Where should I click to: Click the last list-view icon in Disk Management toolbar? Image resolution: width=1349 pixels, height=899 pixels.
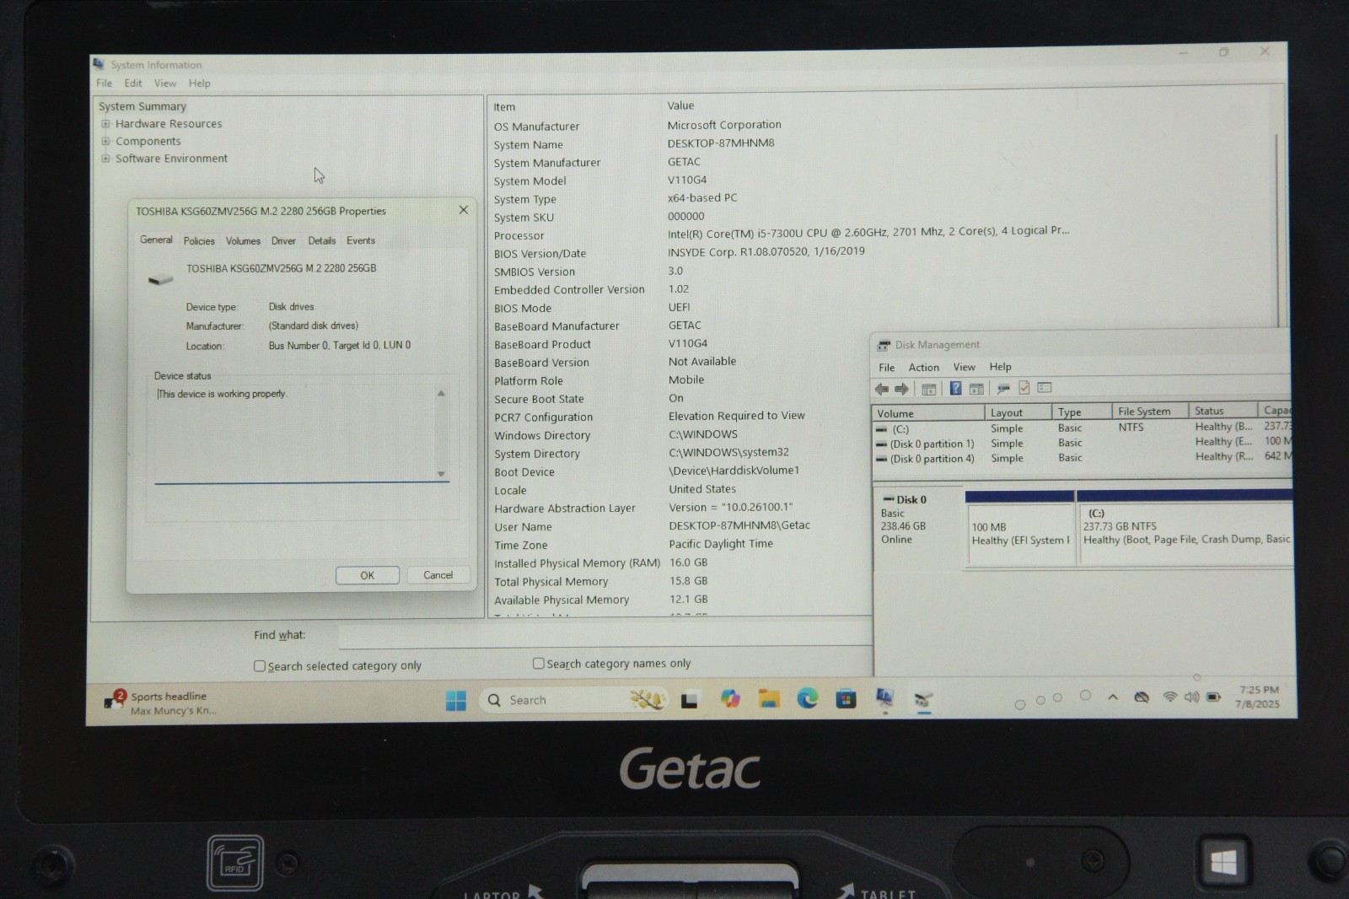[1045, 388]
